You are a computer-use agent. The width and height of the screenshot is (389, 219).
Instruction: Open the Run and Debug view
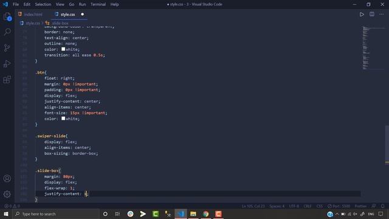[x=7, y=63]
